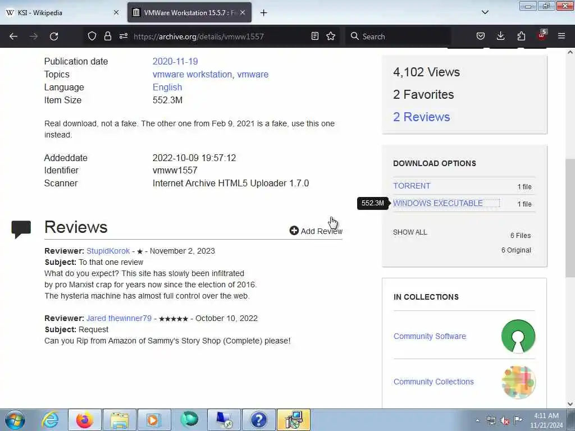Screen dimensions: 575x431
Task: Click the Reviews speech bubble icon
Action: pyautogui.click(x=21, y=230)
